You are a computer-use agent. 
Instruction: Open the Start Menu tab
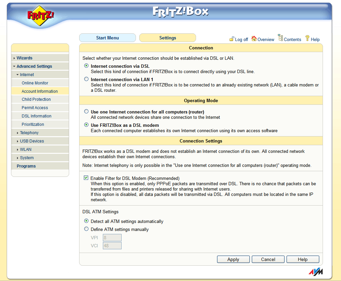pos(108,38)
